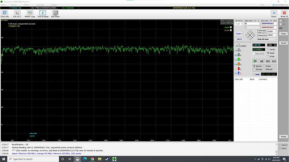The height and width of the screenshot is (162, 289).
Task: Select the Ignore error action
Action: point(257,66)
